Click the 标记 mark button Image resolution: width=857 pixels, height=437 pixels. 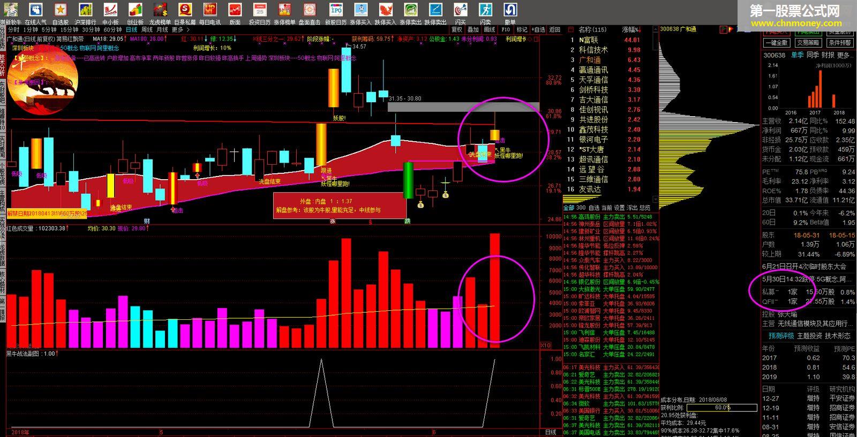click(522, 30)
